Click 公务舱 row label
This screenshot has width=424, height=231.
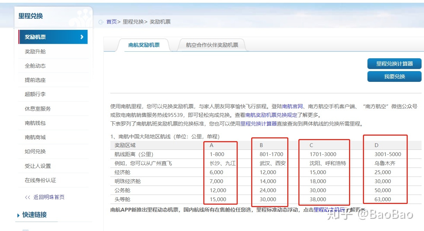pos(122,190)
